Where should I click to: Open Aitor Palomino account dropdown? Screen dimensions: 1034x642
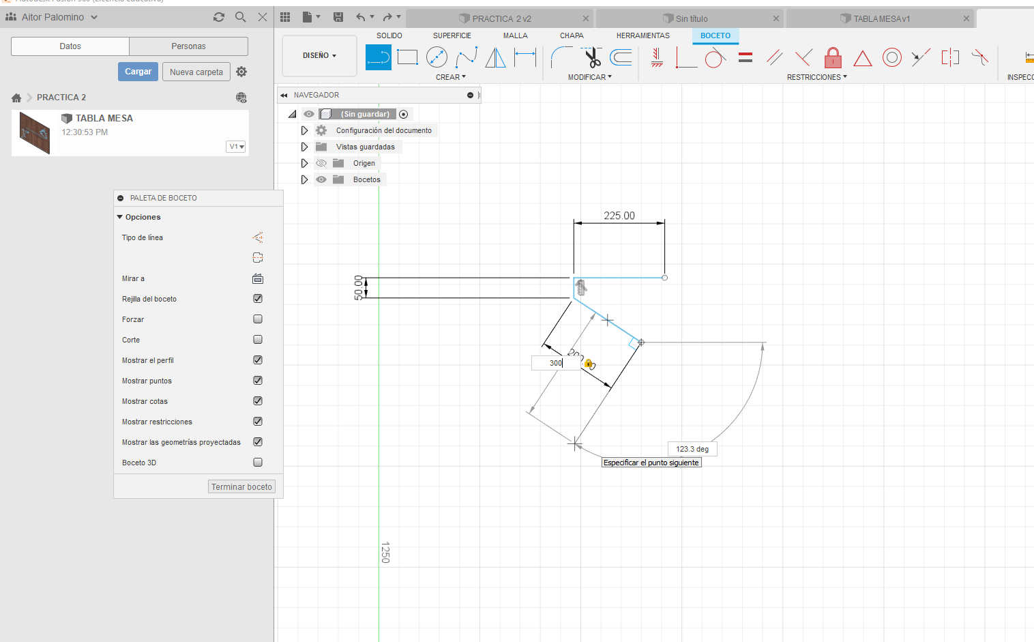[x=52, y=17]
